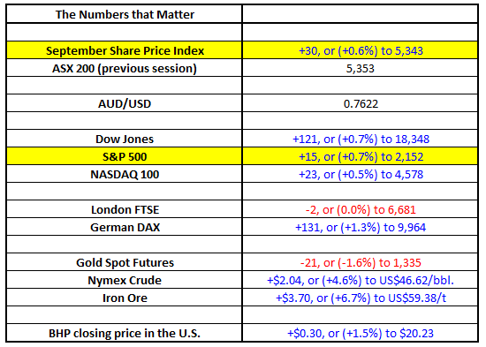Click the Dow Jones value 18,348 cell
This screenshot has height=347, width=486.
click(x=361, y=139)
